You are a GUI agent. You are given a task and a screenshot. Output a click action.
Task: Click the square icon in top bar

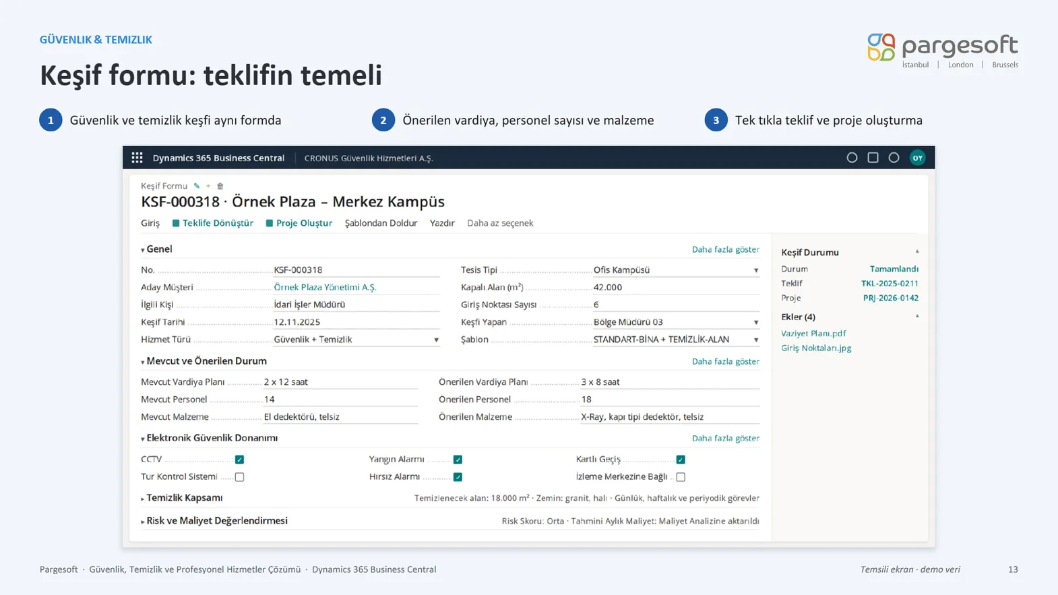[x=873, y=158]
